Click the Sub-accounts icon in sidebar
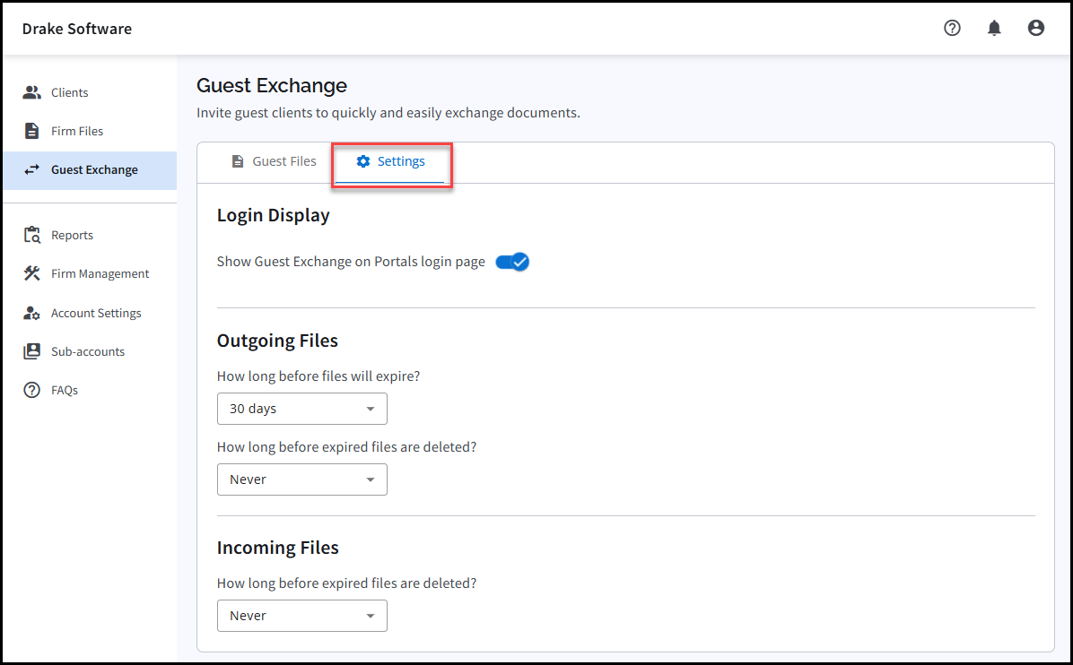 click(x=32, y=351)
